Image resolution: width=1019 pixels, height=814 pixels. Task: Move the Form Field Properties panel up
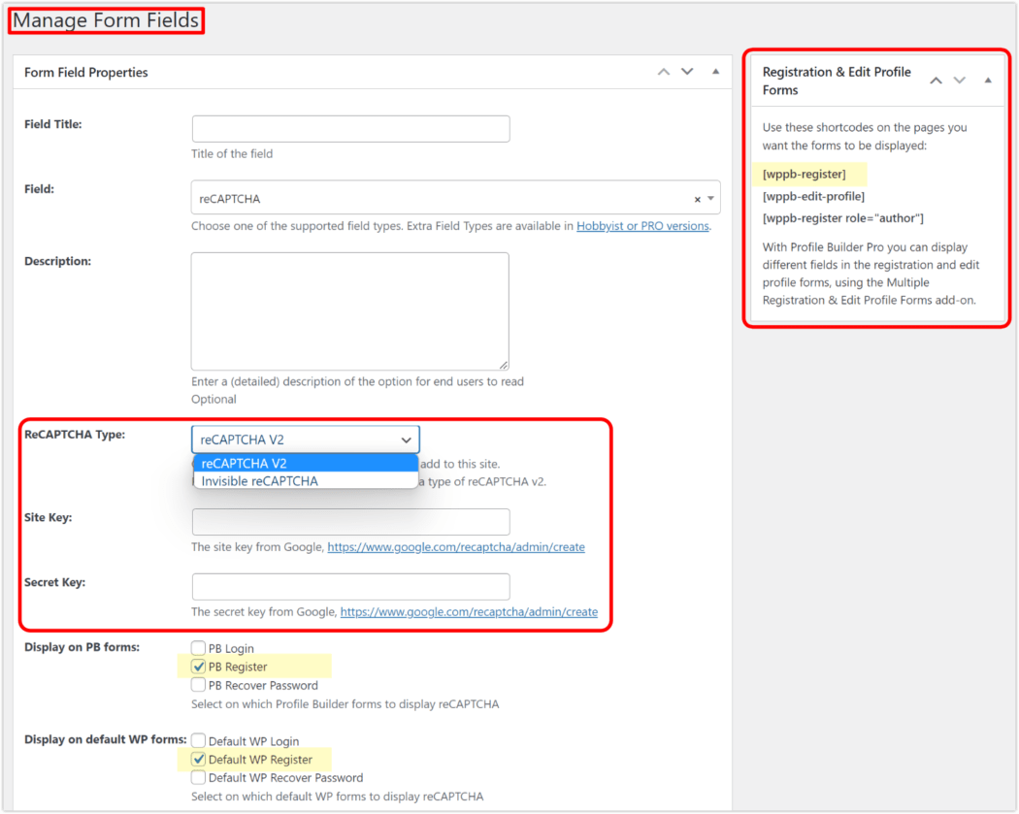[664, 71]
